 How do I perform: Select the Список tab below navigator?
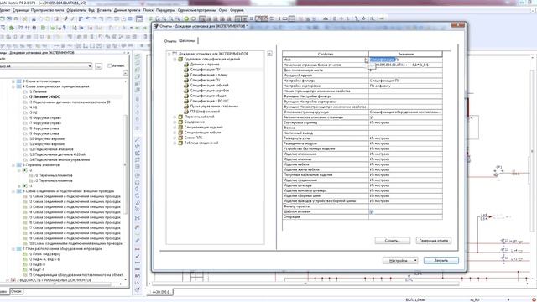point(16,291)
